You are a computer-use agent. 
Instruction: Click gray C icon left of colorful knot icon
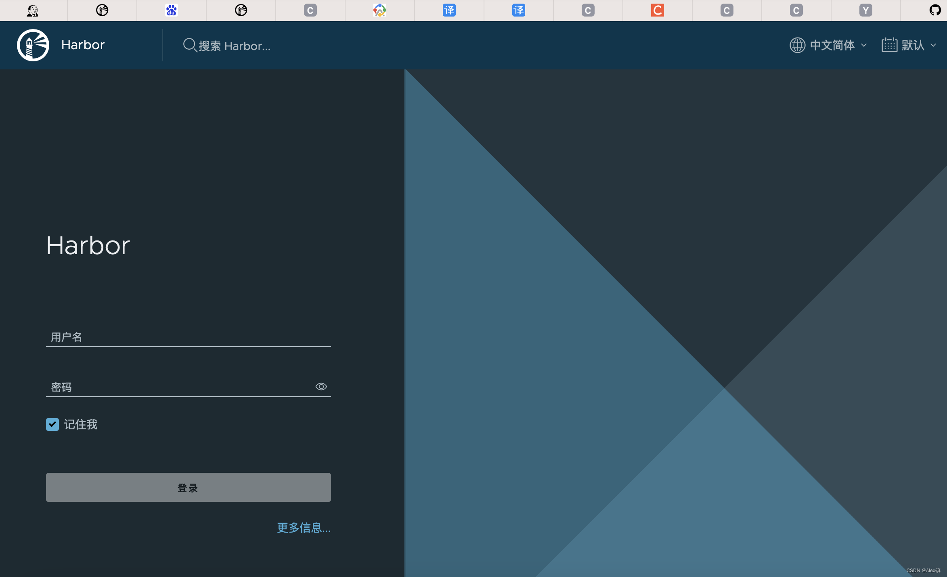pos(310,10)
